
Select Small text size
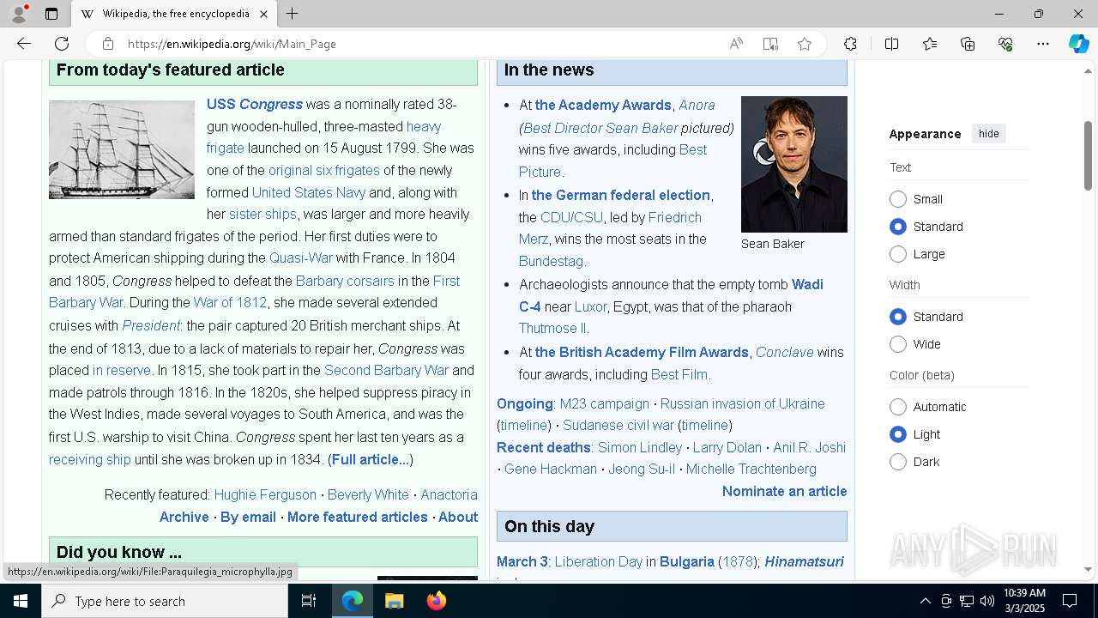(898, 199)
